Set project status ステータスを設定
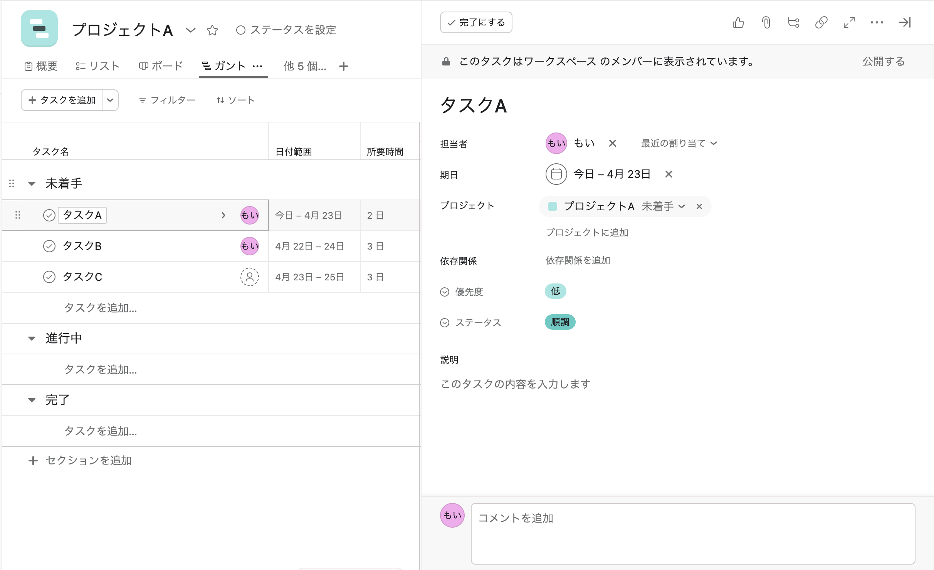The height and width of the screenshot is (570, 934). (286, 30)
